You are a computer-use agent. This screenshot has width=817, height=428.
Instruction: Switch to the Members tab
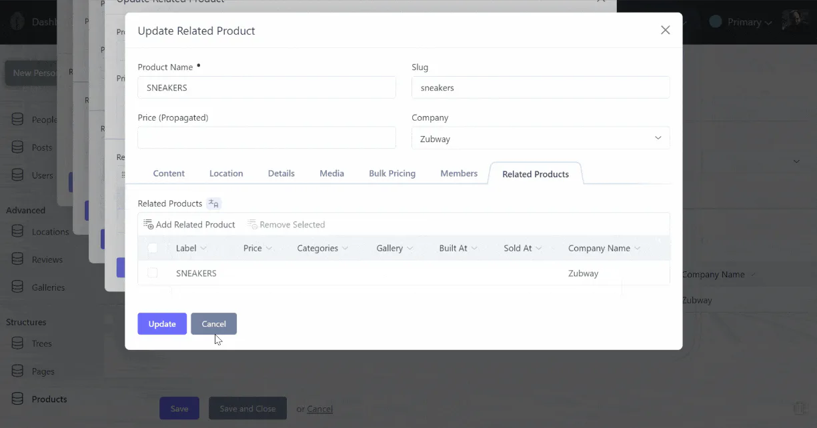click(459, 173)
